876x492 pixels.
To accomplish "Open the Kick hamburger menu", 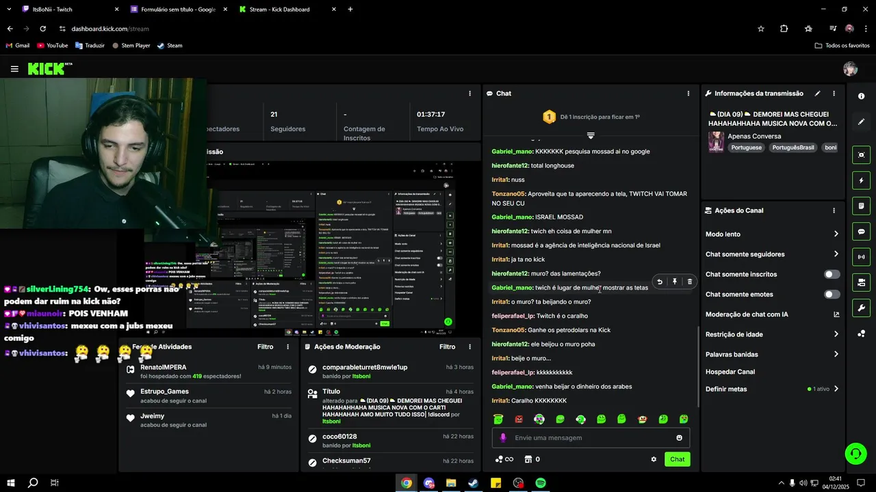I will coord(14,69).
